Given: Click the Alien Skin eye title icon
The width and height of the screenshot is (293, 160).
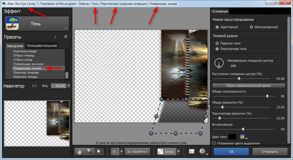Looking at the screenshot, I should (4, 3).
